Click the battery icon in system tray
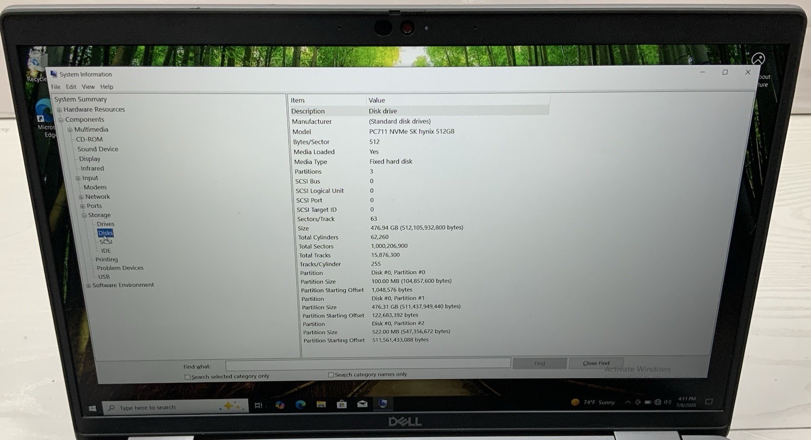Viewport: 811px width, 440px height. coord(648,402)
